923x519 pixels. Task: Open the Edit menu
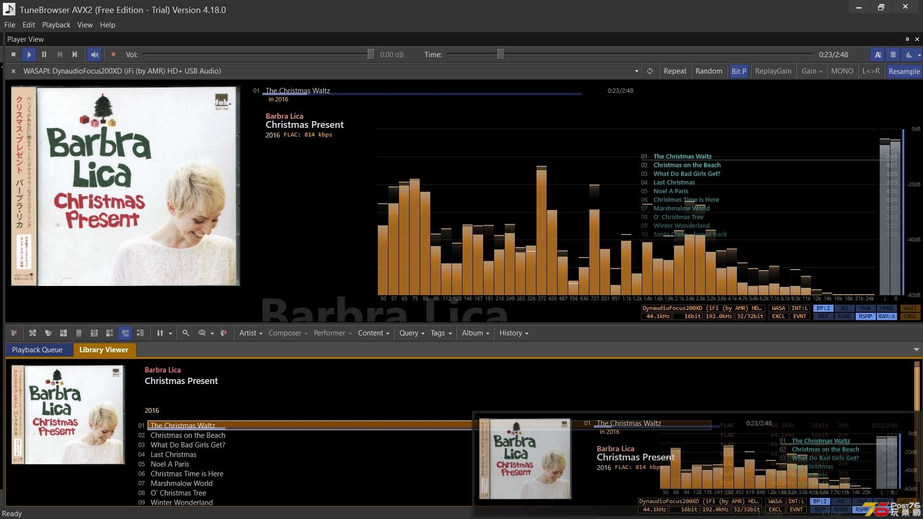coord(29,25)
